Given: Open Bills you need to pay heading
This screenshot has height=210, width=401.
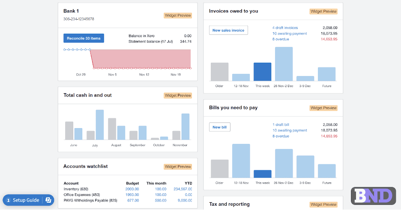Looking at the screenshot, I should point(233,108).
